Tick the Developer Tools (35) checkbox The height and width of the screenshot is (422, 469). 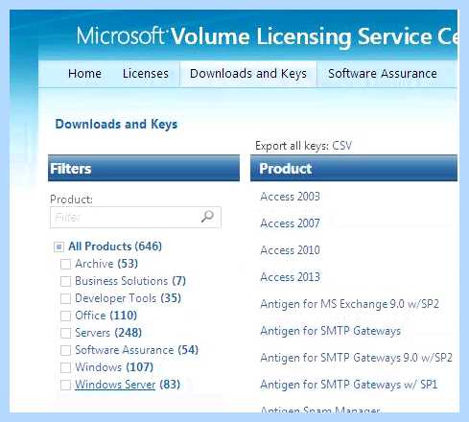(65, 298)
